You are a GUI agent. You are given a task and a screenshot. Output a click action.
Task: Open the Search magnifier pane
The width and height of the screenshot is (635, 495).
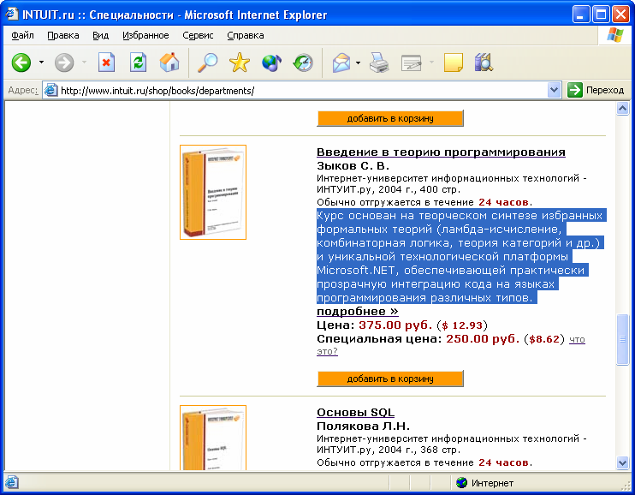click(207, 63)
